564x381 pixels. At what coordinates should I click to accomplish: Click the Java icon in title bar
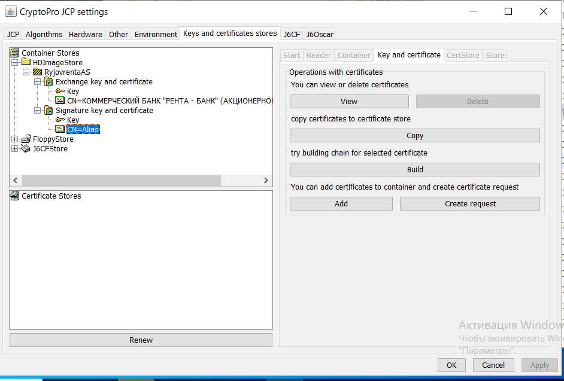click(10, 11)
